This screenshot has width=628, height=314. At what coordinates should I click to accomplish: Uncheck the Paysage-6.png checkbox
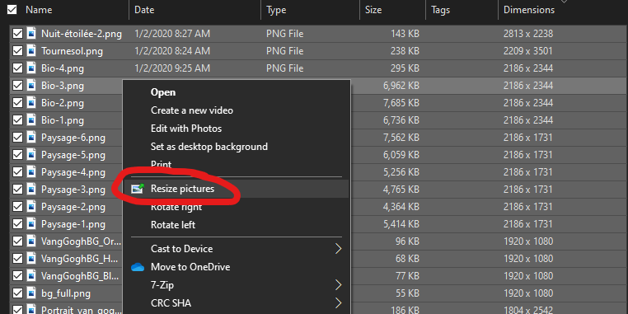17,138
